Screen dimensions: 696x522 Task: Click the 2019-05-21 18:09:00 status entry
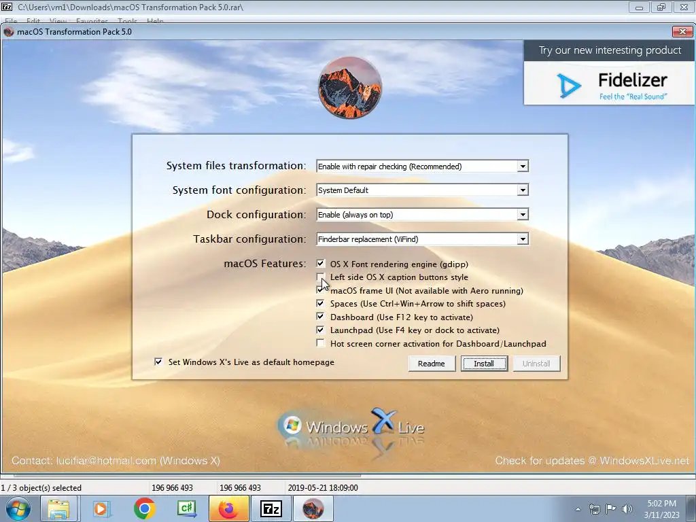click(323, 488)
